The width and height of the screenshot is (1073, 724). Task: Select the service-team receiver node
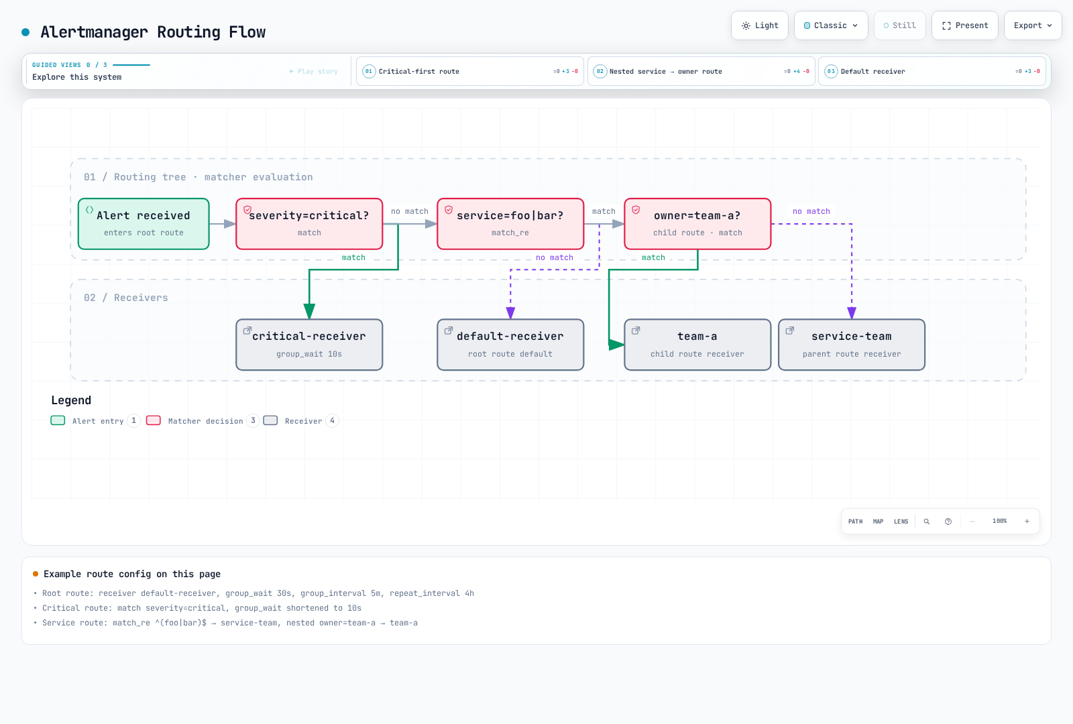(x=852, y=345)
